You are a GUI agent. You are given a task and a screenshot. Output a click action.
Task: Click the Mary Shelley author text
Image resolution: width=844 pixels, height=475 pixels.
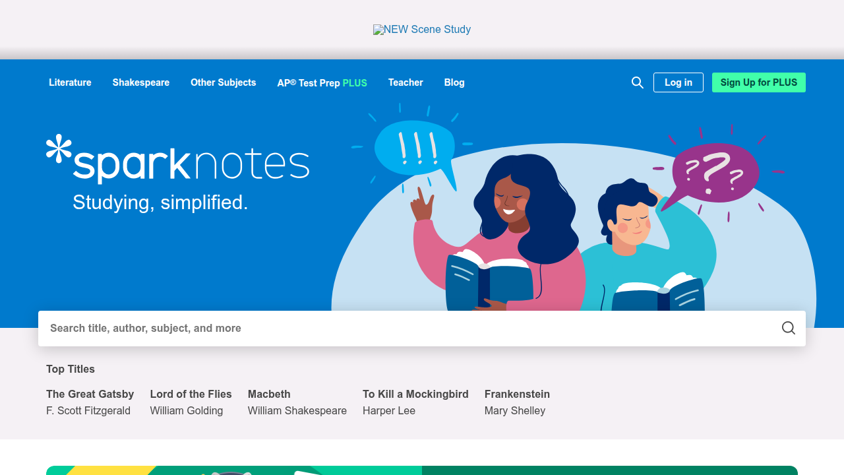pos(515,410)
